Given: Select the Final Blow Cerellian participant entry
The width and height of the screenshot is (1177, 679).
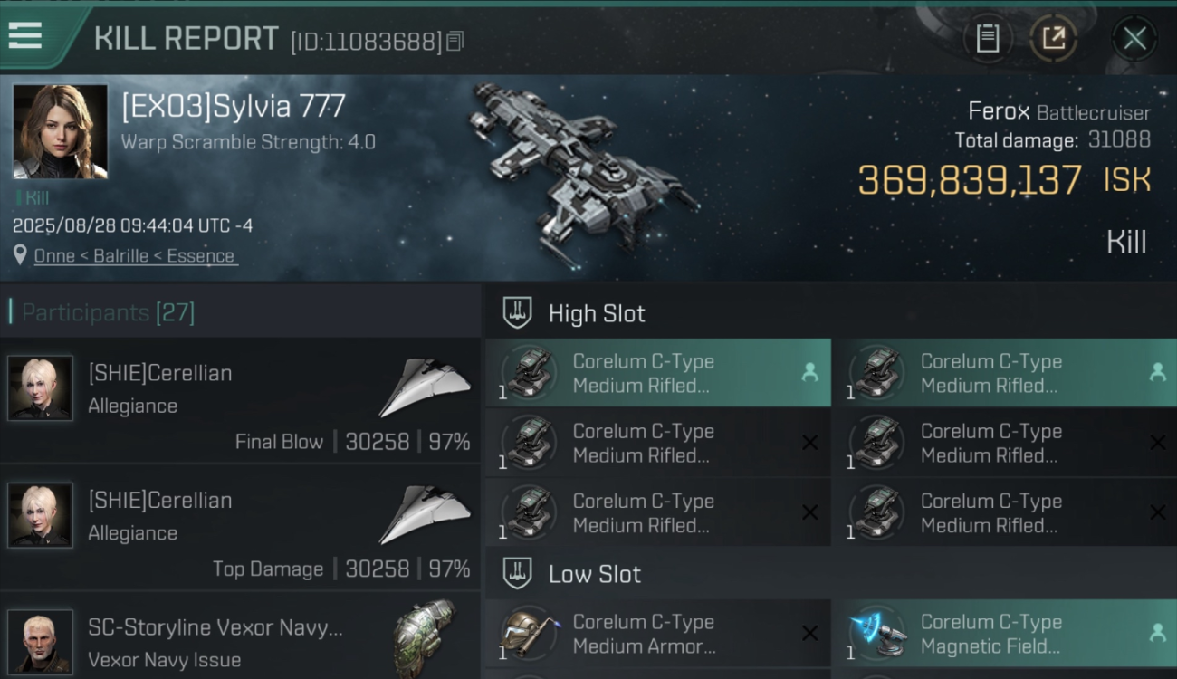Looking at the screenshot, I should (240, 400).
